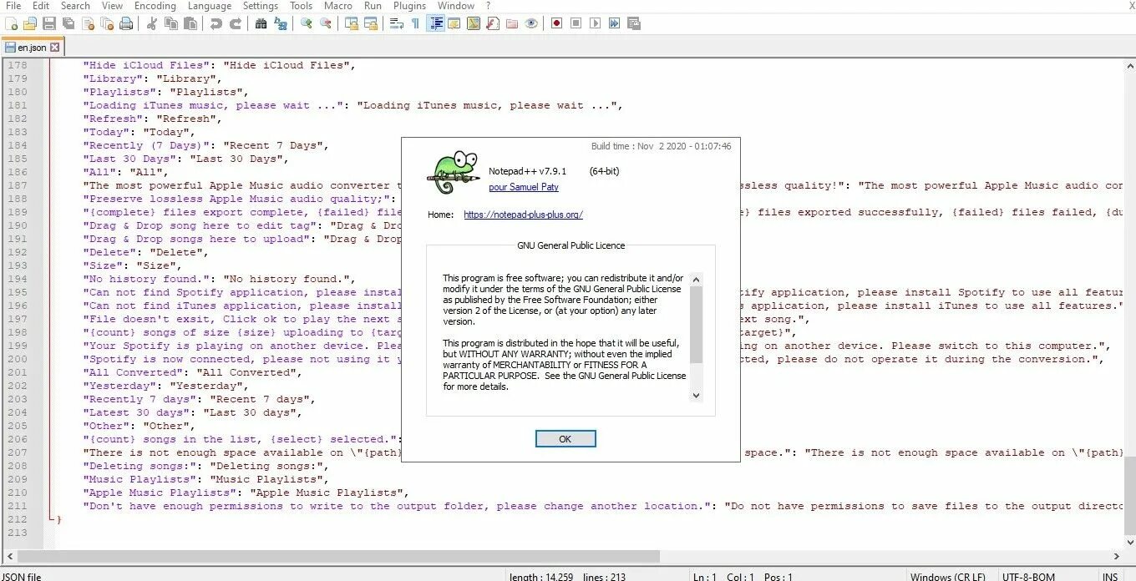Open the ? help menu
This screenshot has width=1136, height=581.
click(489, 6)
